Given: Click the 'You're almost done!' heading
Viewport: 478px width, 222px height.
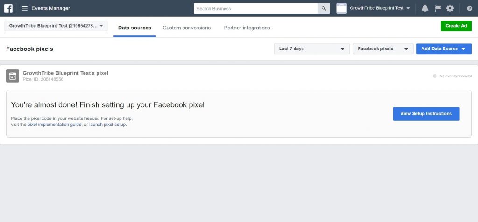Looking at the screenshot, I should pos(108,105).
